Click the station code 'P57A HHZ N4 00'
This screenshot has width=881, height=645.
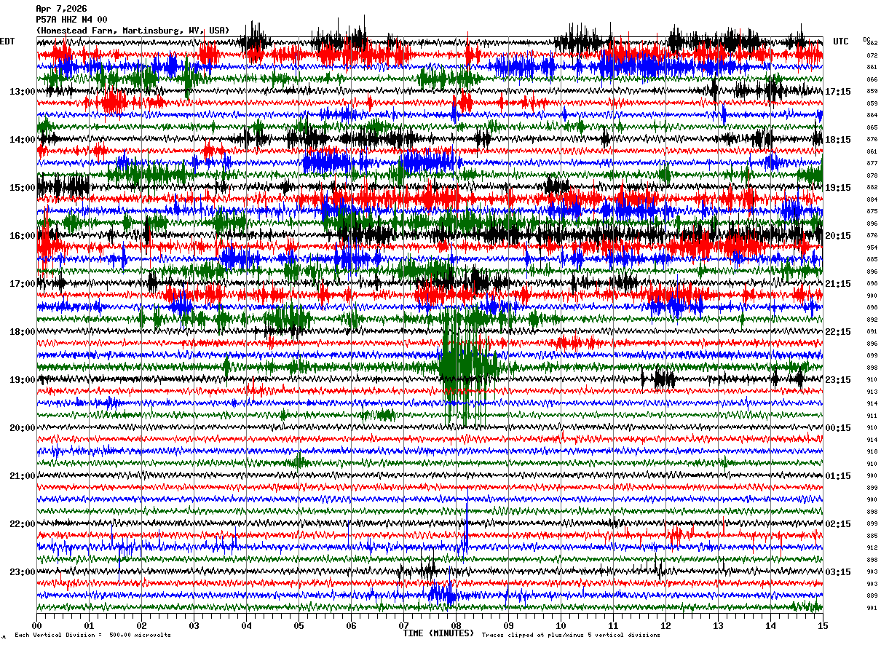(x=71, y=20)
